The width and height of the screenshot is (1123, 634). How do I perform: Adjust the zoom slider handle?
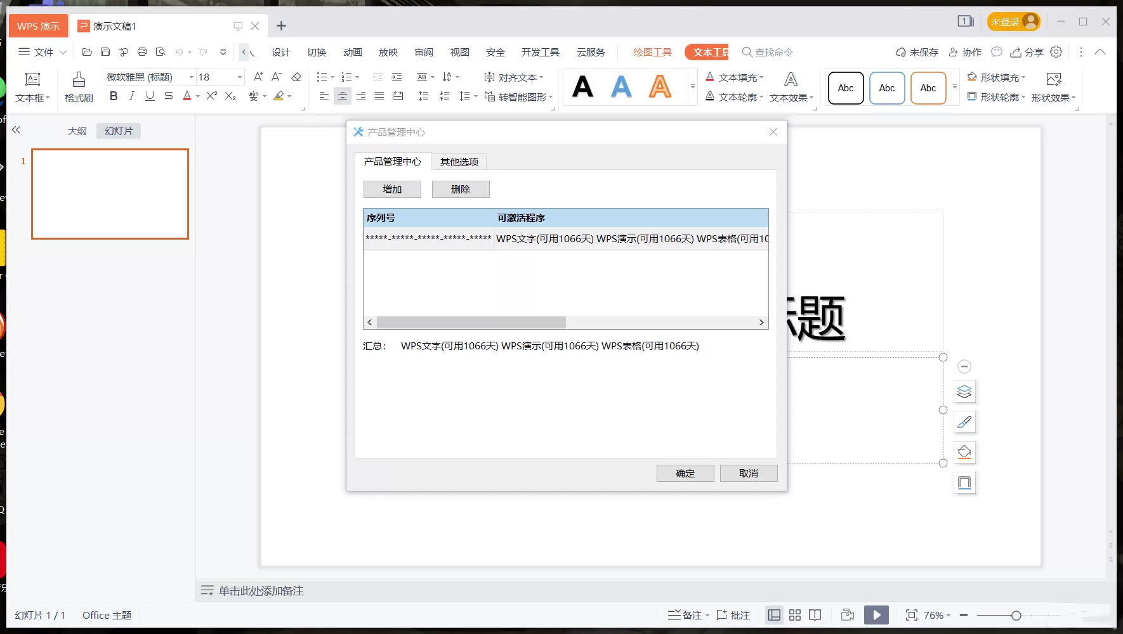click(1016, 616)
